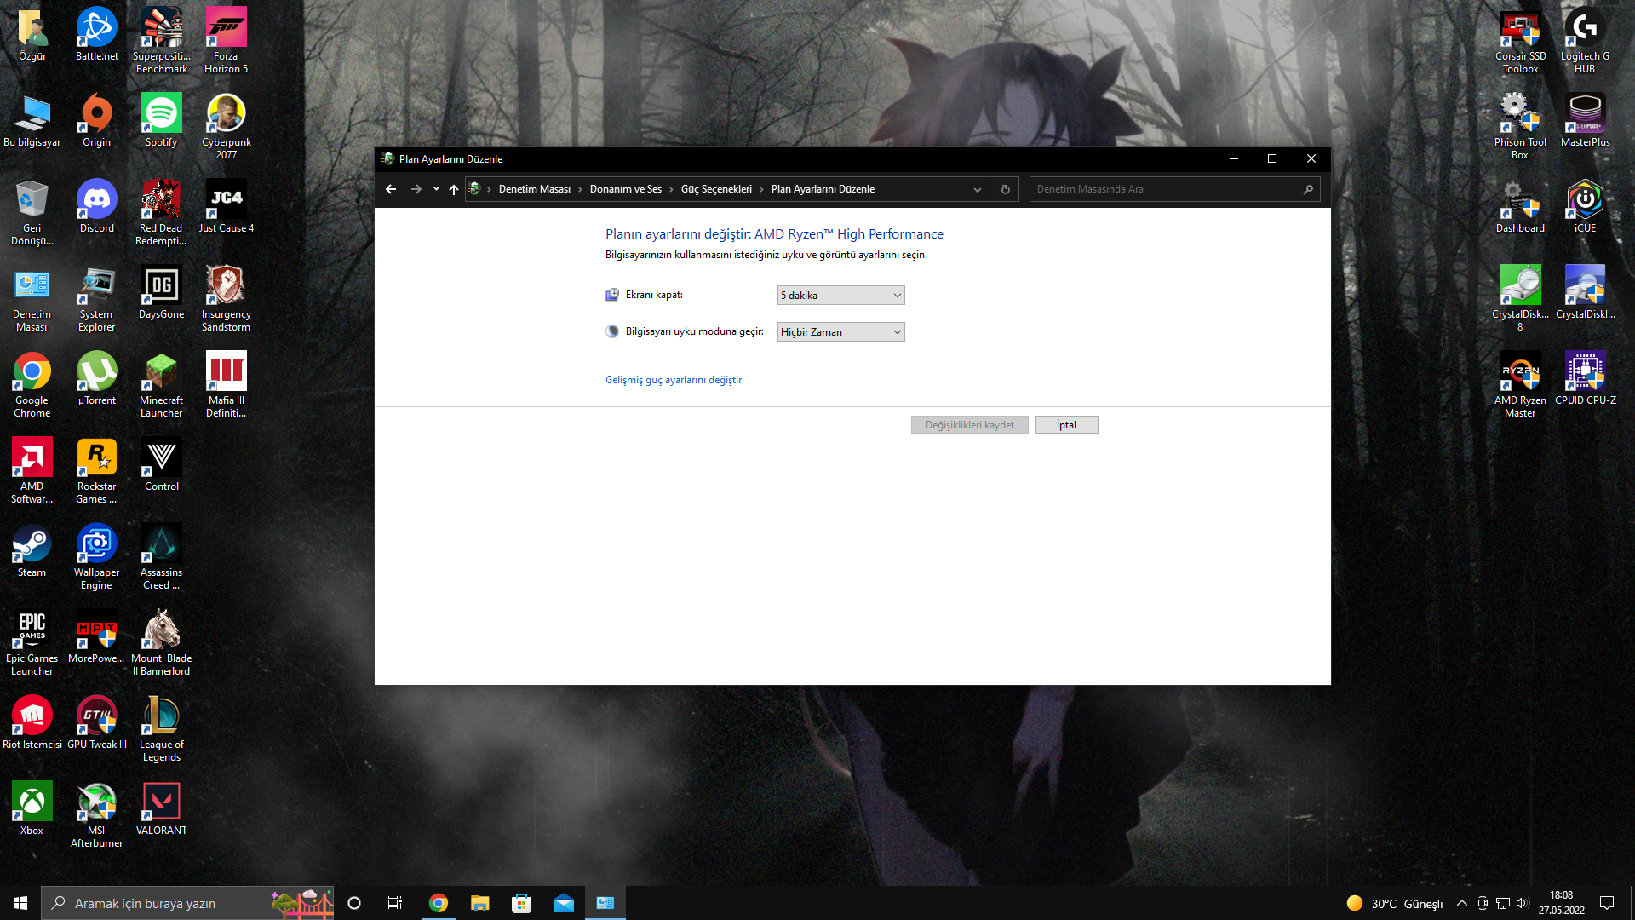Expand the address bar history dropdown
The image size is (1635, 920).
[978, 189]
